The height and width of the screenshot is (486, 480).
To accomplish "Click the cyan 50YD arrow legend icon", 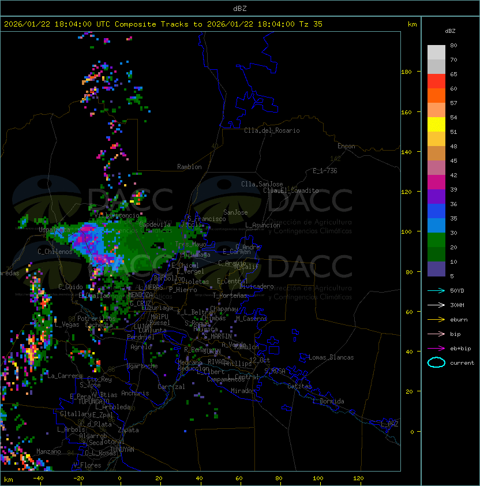I will tap(436, 290).
